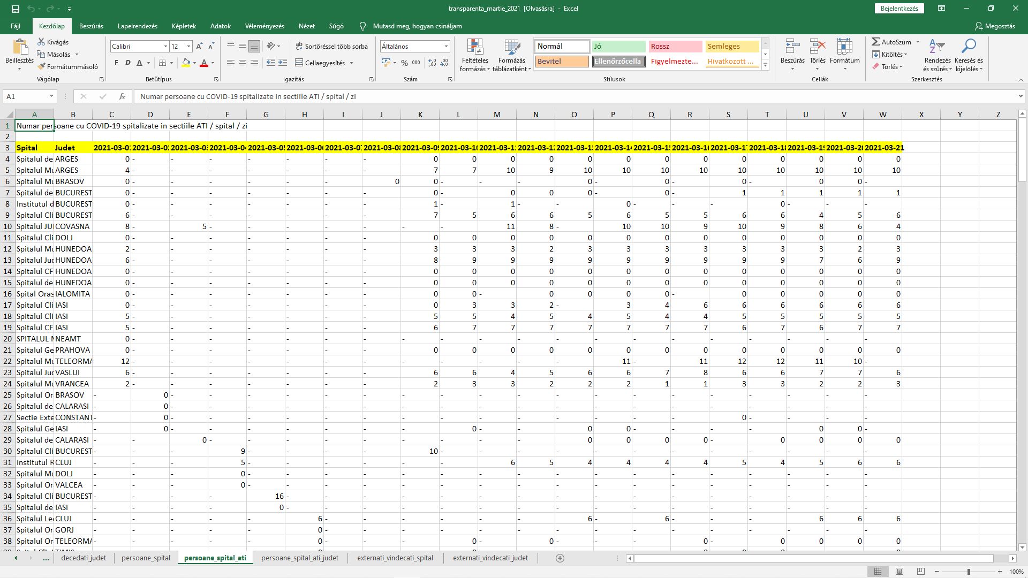This screenshot has height=578, width=1028.
Task: Switch to persoane_spital sheet tab
Action: coord(146,558)
